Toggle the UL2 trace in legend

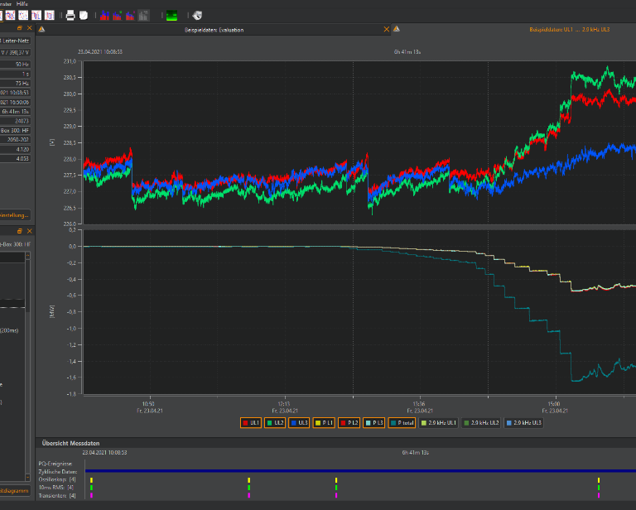pos(275,423)
